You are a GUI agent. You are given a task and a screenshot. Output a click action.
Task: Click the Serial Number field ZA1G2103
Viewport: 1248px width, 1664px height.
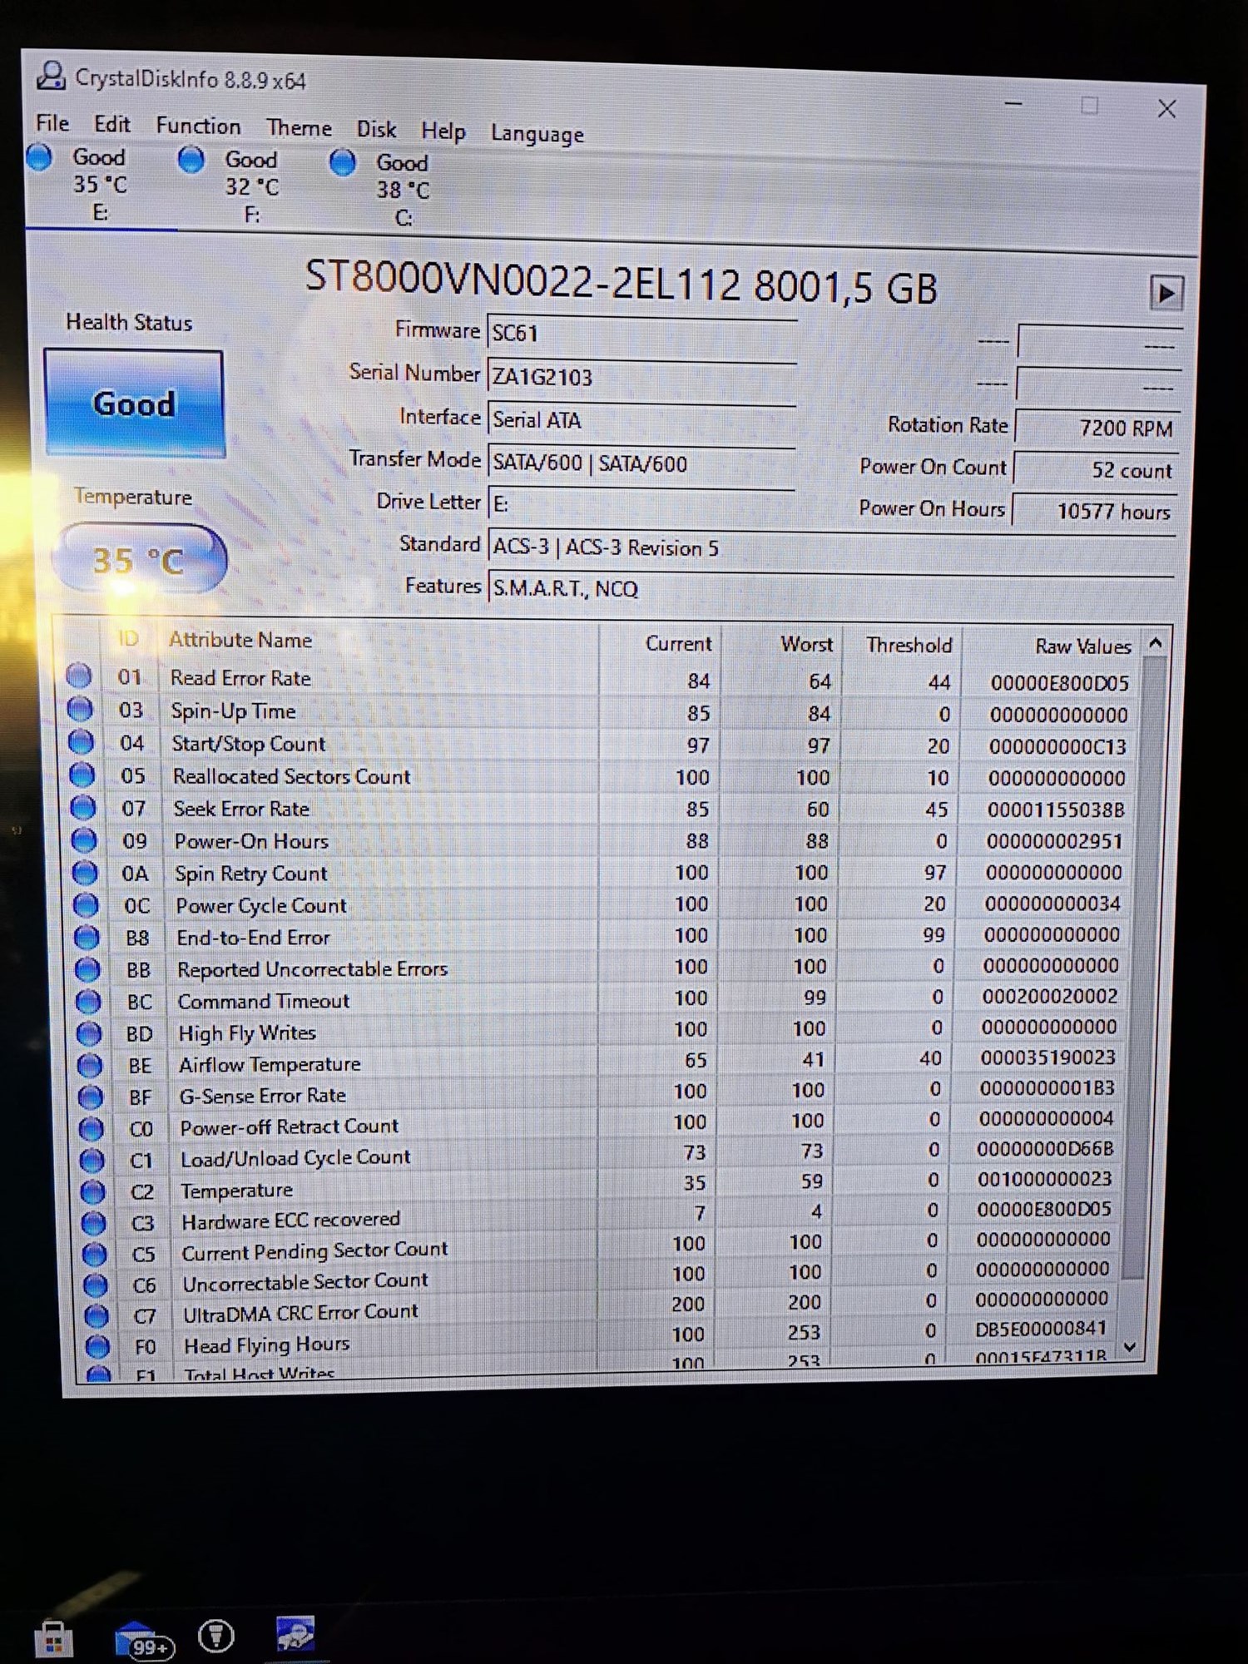pos(641,377)
